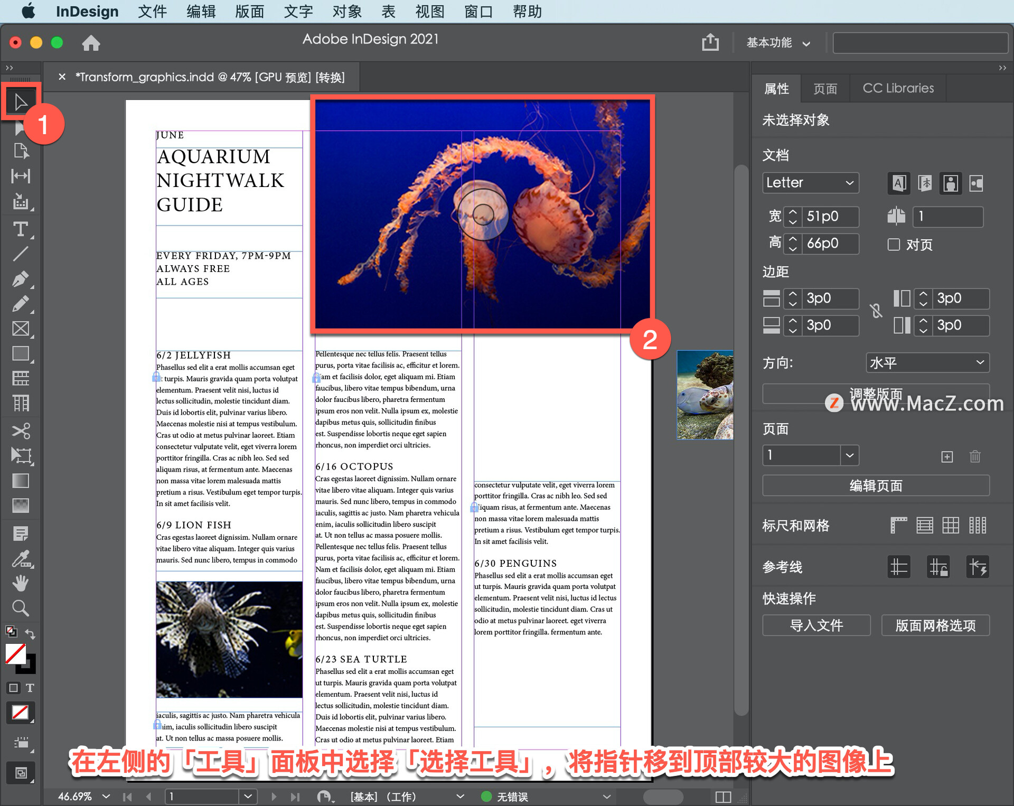Click the share document icon
Viewport: 1014px width, 806px height.
[710, 42]
